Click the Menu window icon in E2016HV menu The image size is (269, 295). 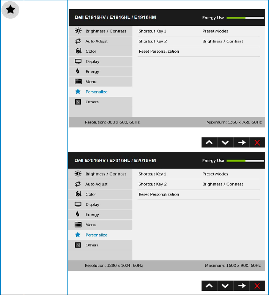(78, 225)
